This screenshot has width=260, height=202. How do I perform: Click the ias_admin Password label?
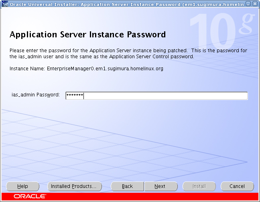point(35,95)
